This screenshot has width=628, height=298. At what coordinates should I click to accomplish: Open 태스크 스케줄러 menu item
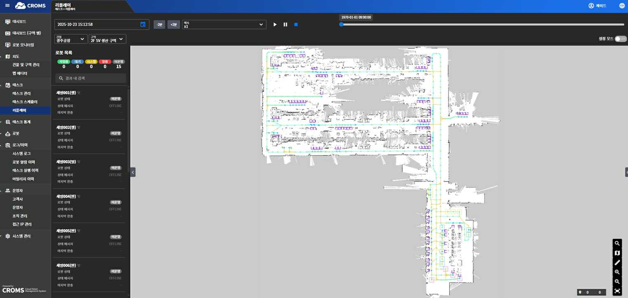click(x=25, y=102)
